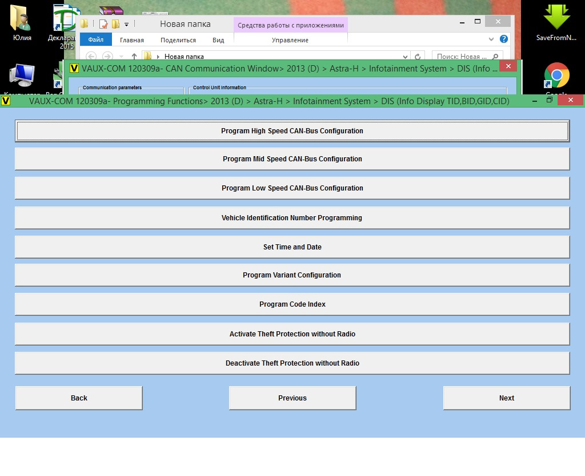The image size is (585, 476).
Task: Open Декларация 2015 desktop shortcut
Action: 65,26
